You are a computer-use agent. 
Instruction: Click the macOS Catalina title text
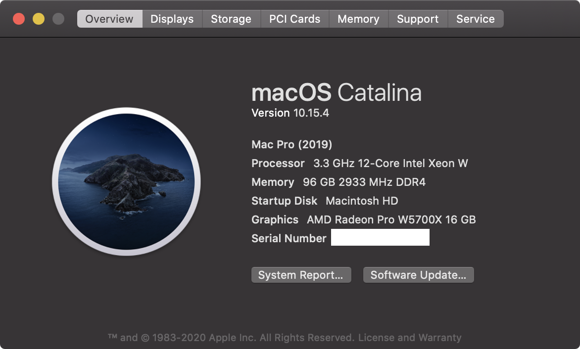[x=337, y=92]
